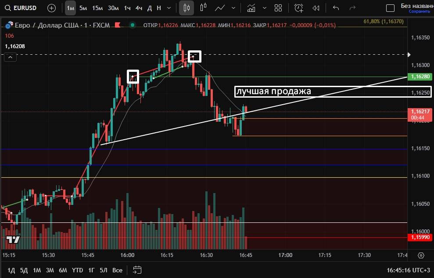Select the YTD date range

click(x=78, y=270)
